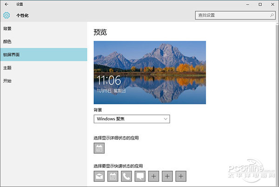Select the calendar quick status icon
This screenshot has width=279, height=187.
pyautogui.click(x=113, y=176)
